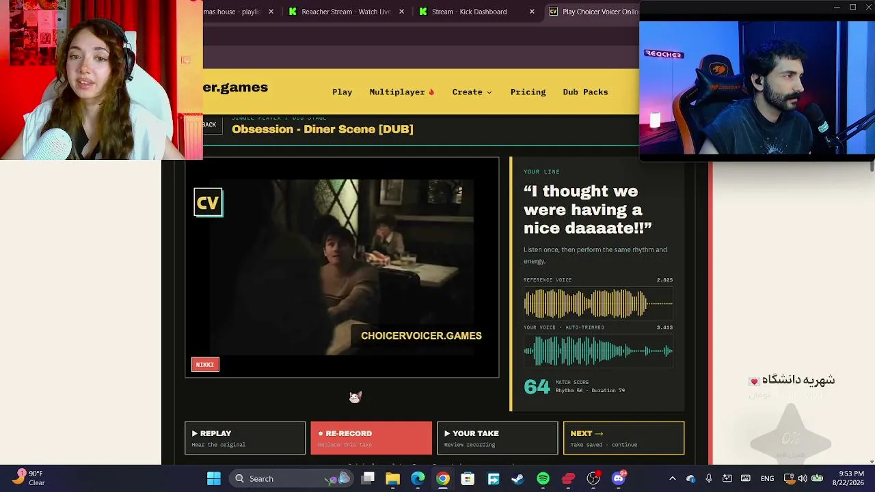This screenshot has height=492, width=875.
Task: Show hidden system tray icons
Action: (673, 479)
